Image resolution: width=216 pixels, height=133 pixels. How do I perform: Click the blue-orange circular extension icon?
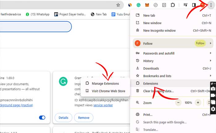coord(130,5)
